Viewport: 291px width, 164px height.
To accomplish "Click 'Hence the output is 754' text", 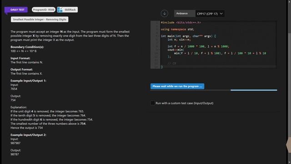I will (26, 128).
